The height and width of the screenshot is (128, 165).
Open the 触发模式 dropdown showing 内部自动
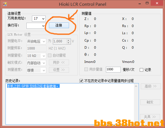[x=36, y=63]
